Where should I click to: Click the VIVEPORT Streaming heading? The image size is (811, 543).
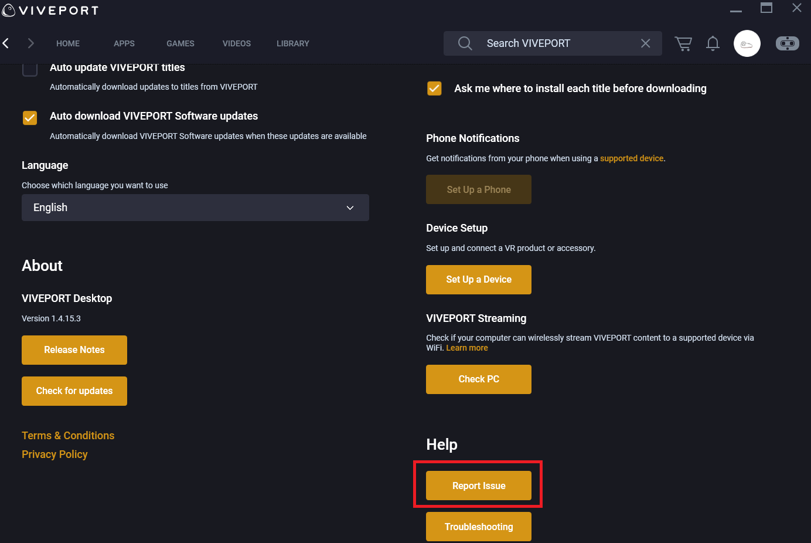coord(476,318)
